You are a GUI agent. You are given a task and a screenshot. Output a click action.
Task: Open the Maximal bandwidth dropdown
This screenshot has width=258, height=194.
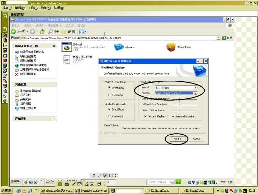[195, 93]
